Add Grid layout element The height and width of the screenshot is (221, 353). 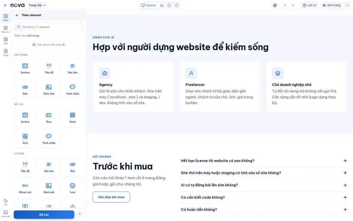[25, 139]
